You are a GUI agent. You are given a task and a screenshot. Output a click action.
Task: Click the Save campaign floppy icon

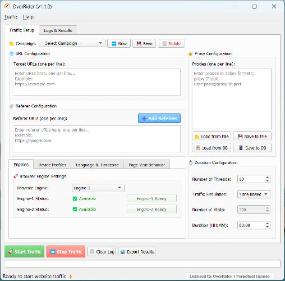(x=139, y=44)
